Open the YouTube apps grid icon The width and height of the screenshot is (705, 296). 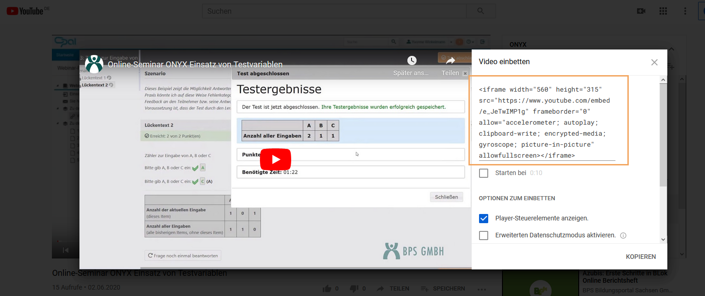click(663, 11)
